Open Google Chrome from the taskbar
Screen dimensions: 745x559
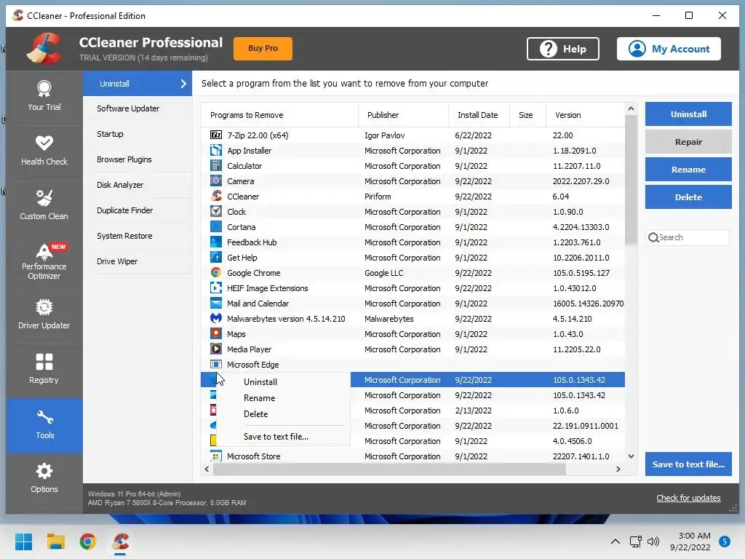[x=88, y=542]
